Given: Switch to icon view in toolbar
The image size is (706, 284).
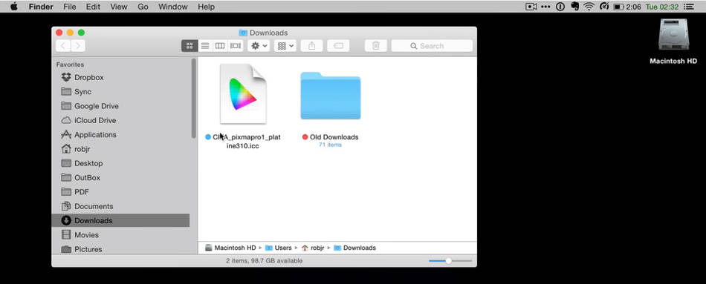Looking at the screenshot, I should (x=190, y=46).
